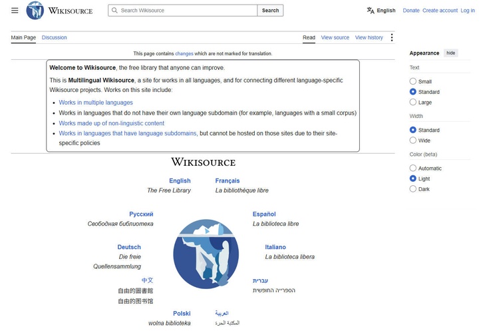The image size is (487, 333).
Task: Select the Read tab
Action: pyautogui.click(x=309, y=37)
